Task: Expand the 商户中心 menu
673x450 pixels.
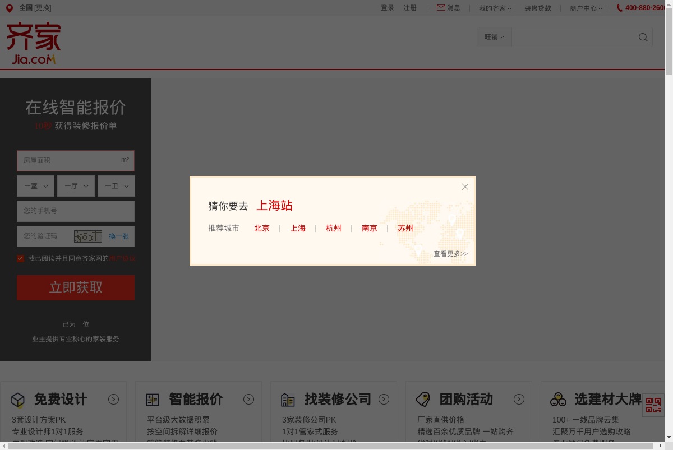Action: (x=586, y=8)
